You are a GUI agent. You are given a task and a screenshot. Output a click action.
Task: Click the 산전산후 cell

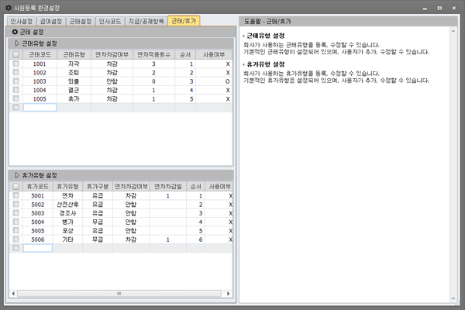(x=67, y=205)
